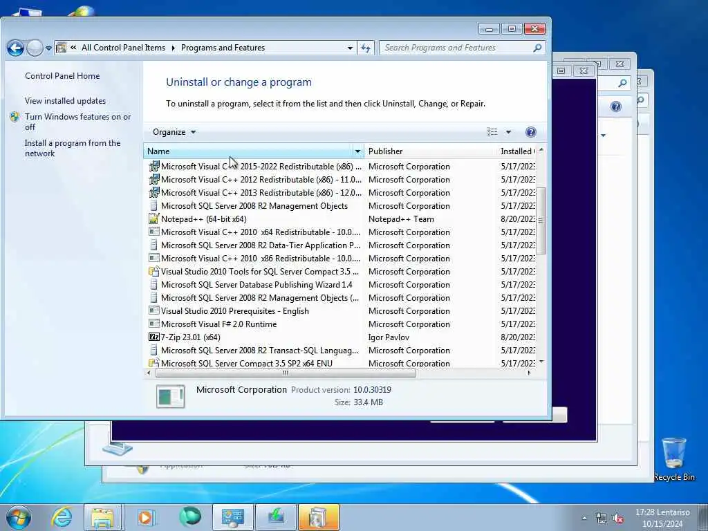Click icon of Visual C++ 2012 Redistributable
Viewport: 708px width, 531px height.
coord(154,179)
